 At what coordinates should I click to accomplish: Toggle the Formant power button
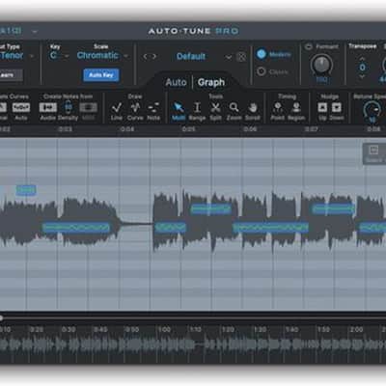pos(309,47)
